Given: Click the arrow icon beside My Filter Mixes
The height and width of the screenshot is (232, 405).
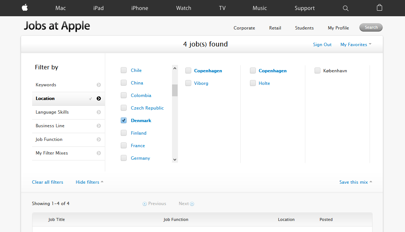Looking at the screenshot, I should (99, 153).
